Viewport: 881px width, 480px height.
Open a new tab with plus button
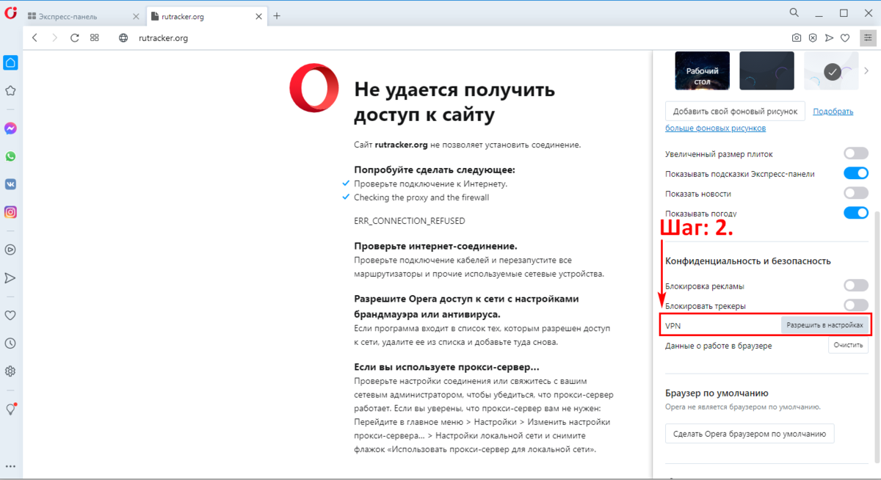pyautogui.click(x=277, y=15)
